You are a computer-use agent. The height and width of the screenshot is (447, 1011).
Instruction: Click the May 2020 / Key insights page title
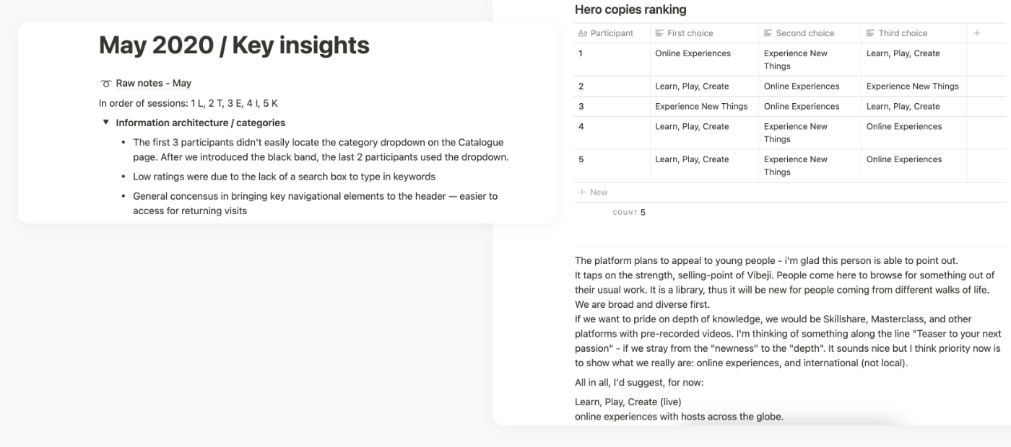pyautogui.click(x=234, y=45)
